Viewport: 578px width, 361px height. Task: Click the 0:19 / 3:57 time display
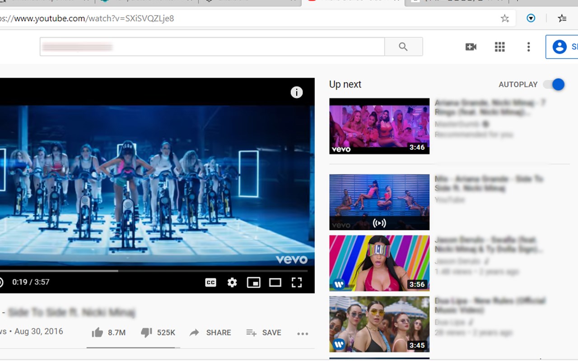31,282
